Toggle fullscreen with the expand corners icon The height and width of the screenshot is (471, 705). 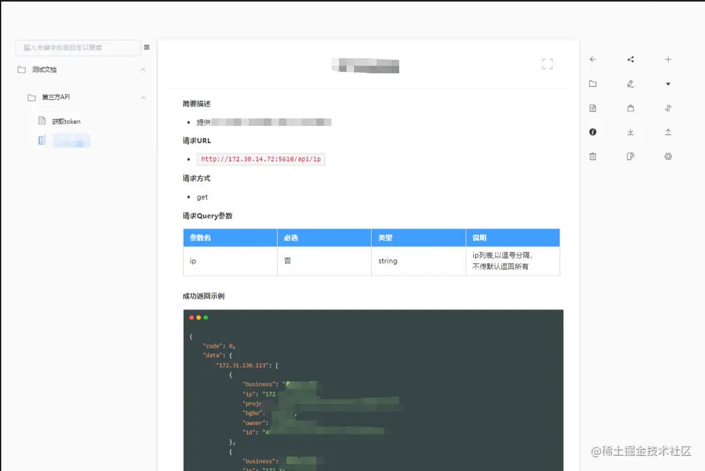pos(547,64)
